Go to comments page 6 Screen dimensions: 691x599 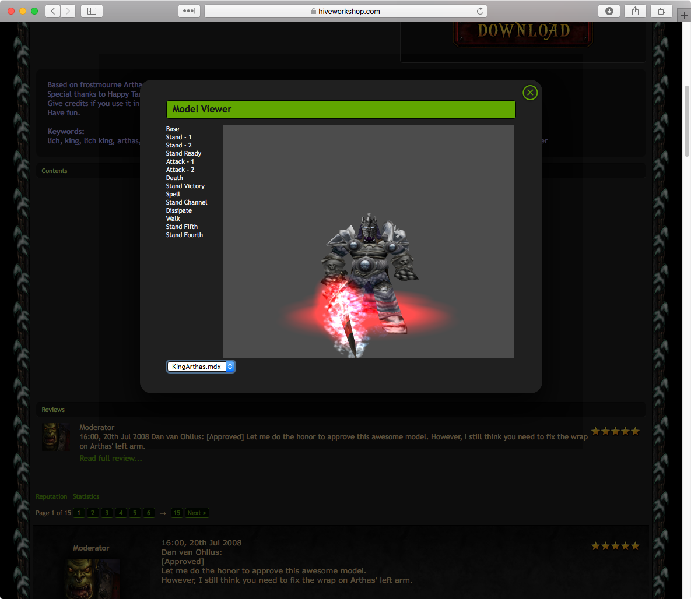pos(149,513)
